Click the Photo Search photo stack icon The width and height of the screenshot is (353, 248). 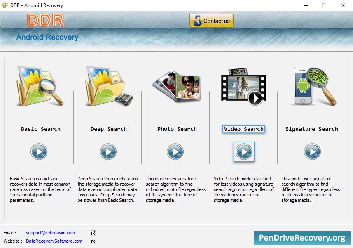click(176, 86)
